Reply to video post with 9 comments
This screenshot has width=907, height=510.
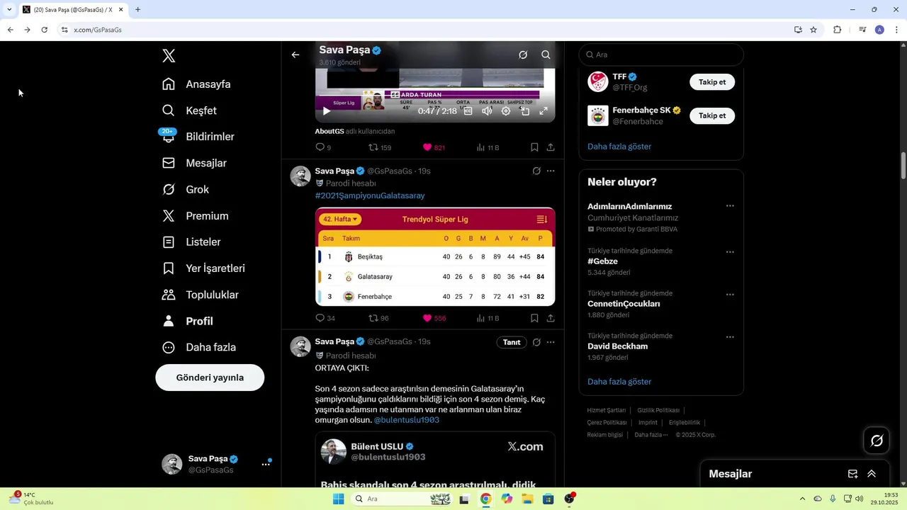(323, 147)
